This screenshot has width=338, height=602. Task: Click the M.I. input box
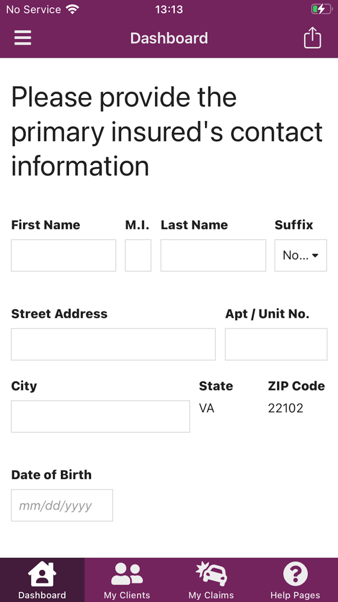(138, 256)
